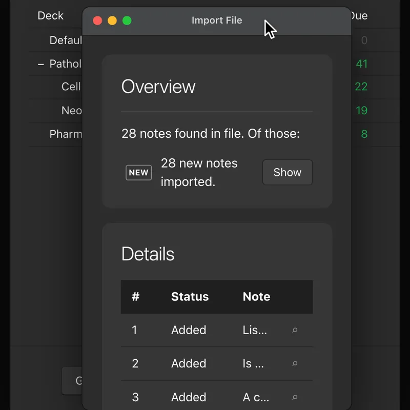Maximize the Import File window with green button
410x410 pixels.
[127, 20]
